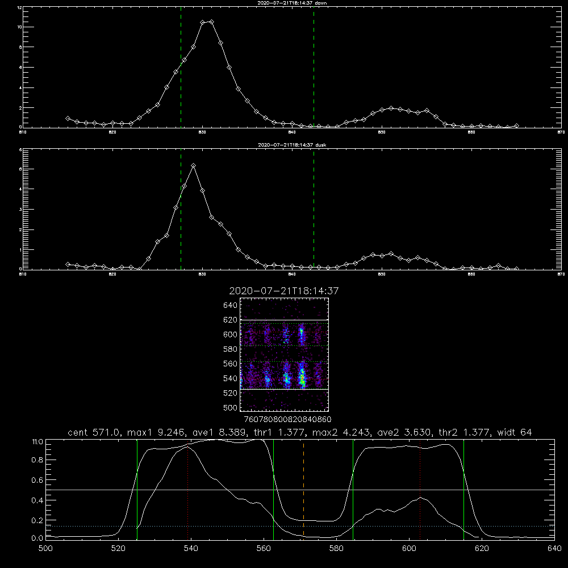Click the orange dashed center line in bottom plot

303,489
